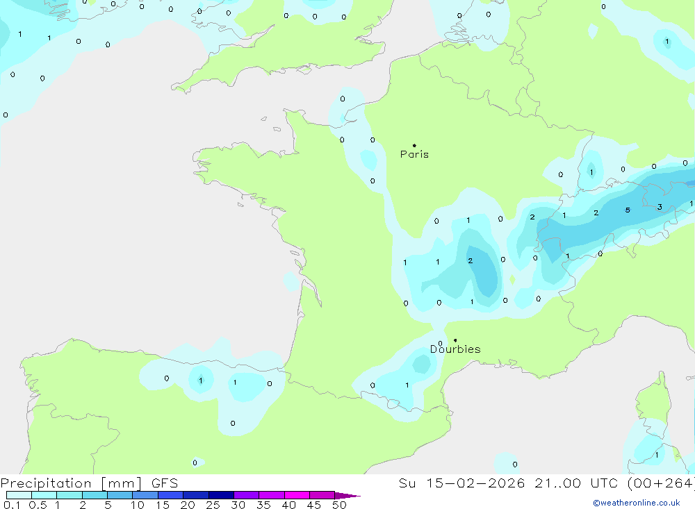
Task: Click the '(00+264)' forecast offset text
Action: [x=661, y=483]
